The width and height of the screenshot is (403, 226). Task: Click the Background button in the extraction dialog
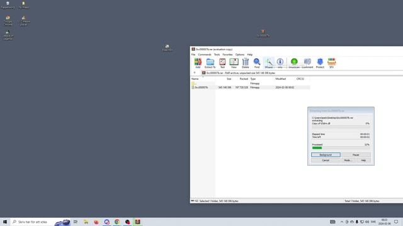326,155
